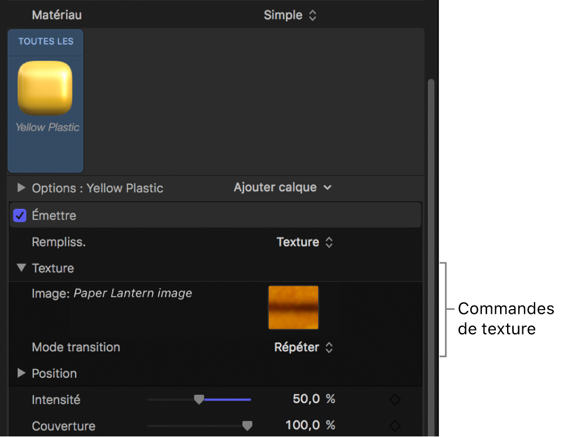Click the Couverture 100,0 % value field
The width and height of the screenshot is (564, 437).
click(x=310, y=425)
